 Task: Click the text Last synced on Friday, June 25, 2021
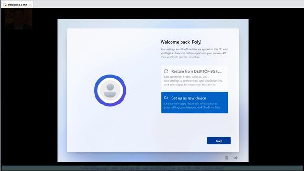186,77
